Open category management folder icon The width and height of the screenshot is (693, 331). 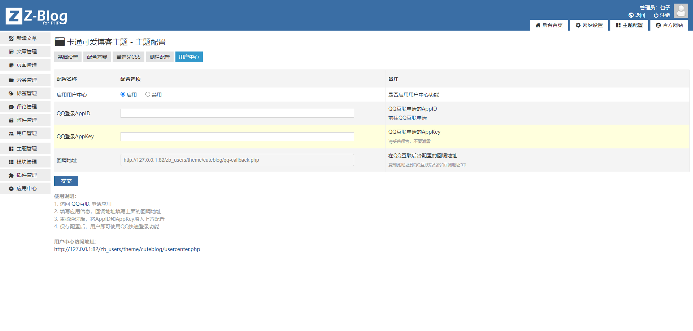[11, 80]
